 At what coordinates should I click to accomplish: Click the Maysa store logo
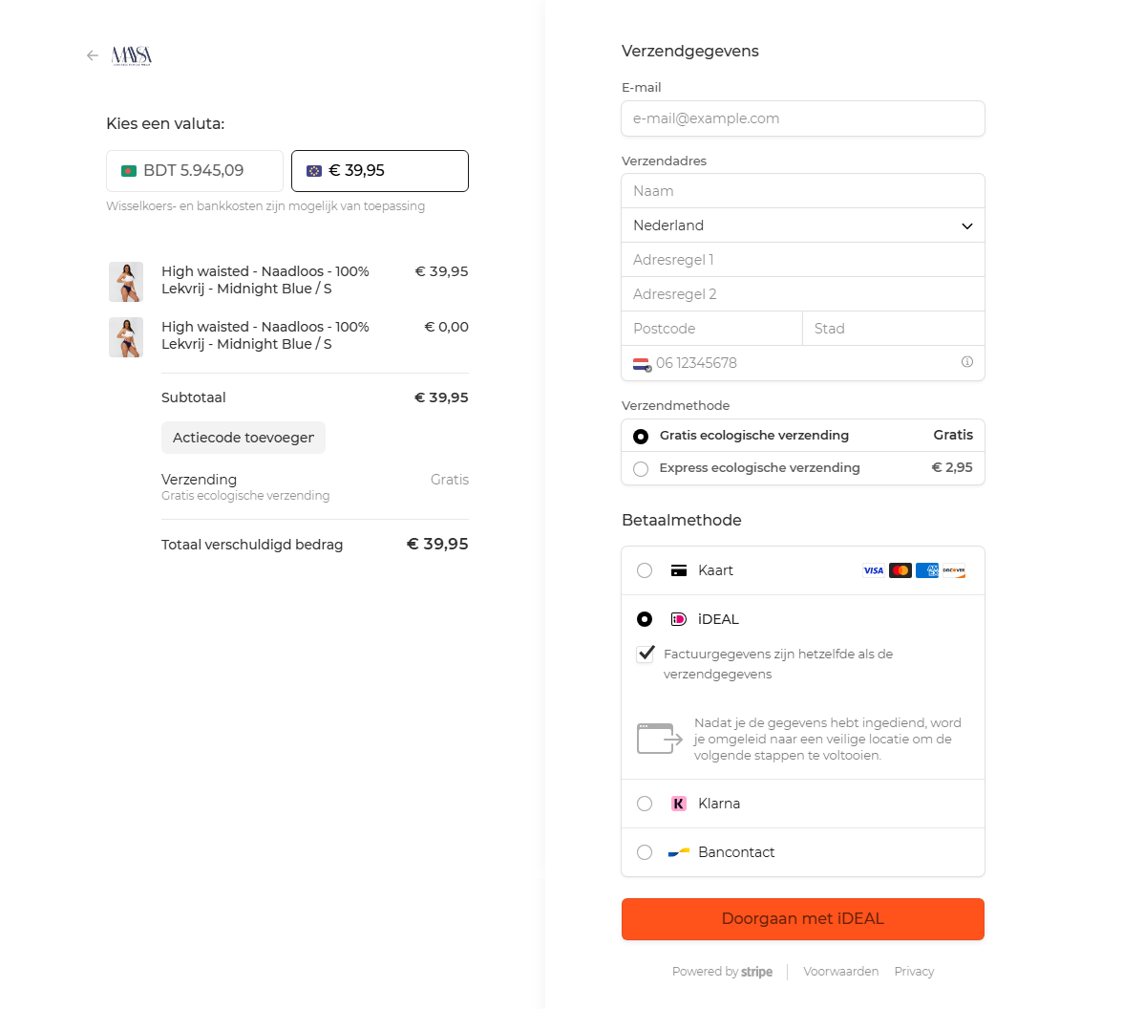(132, 55)
